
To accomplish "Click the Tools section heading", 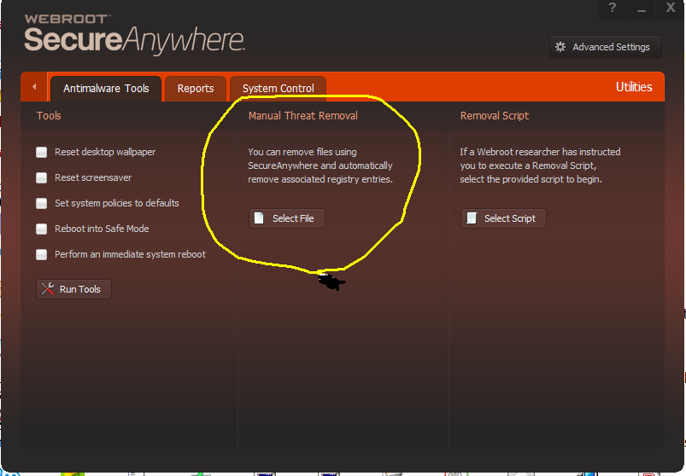I will coord(49,116).
